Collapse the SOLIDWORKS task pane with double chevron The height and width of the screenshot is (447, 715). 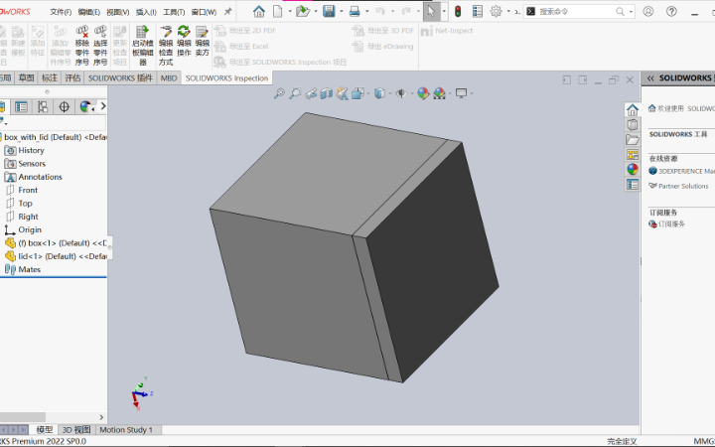[x=650, y=78]
